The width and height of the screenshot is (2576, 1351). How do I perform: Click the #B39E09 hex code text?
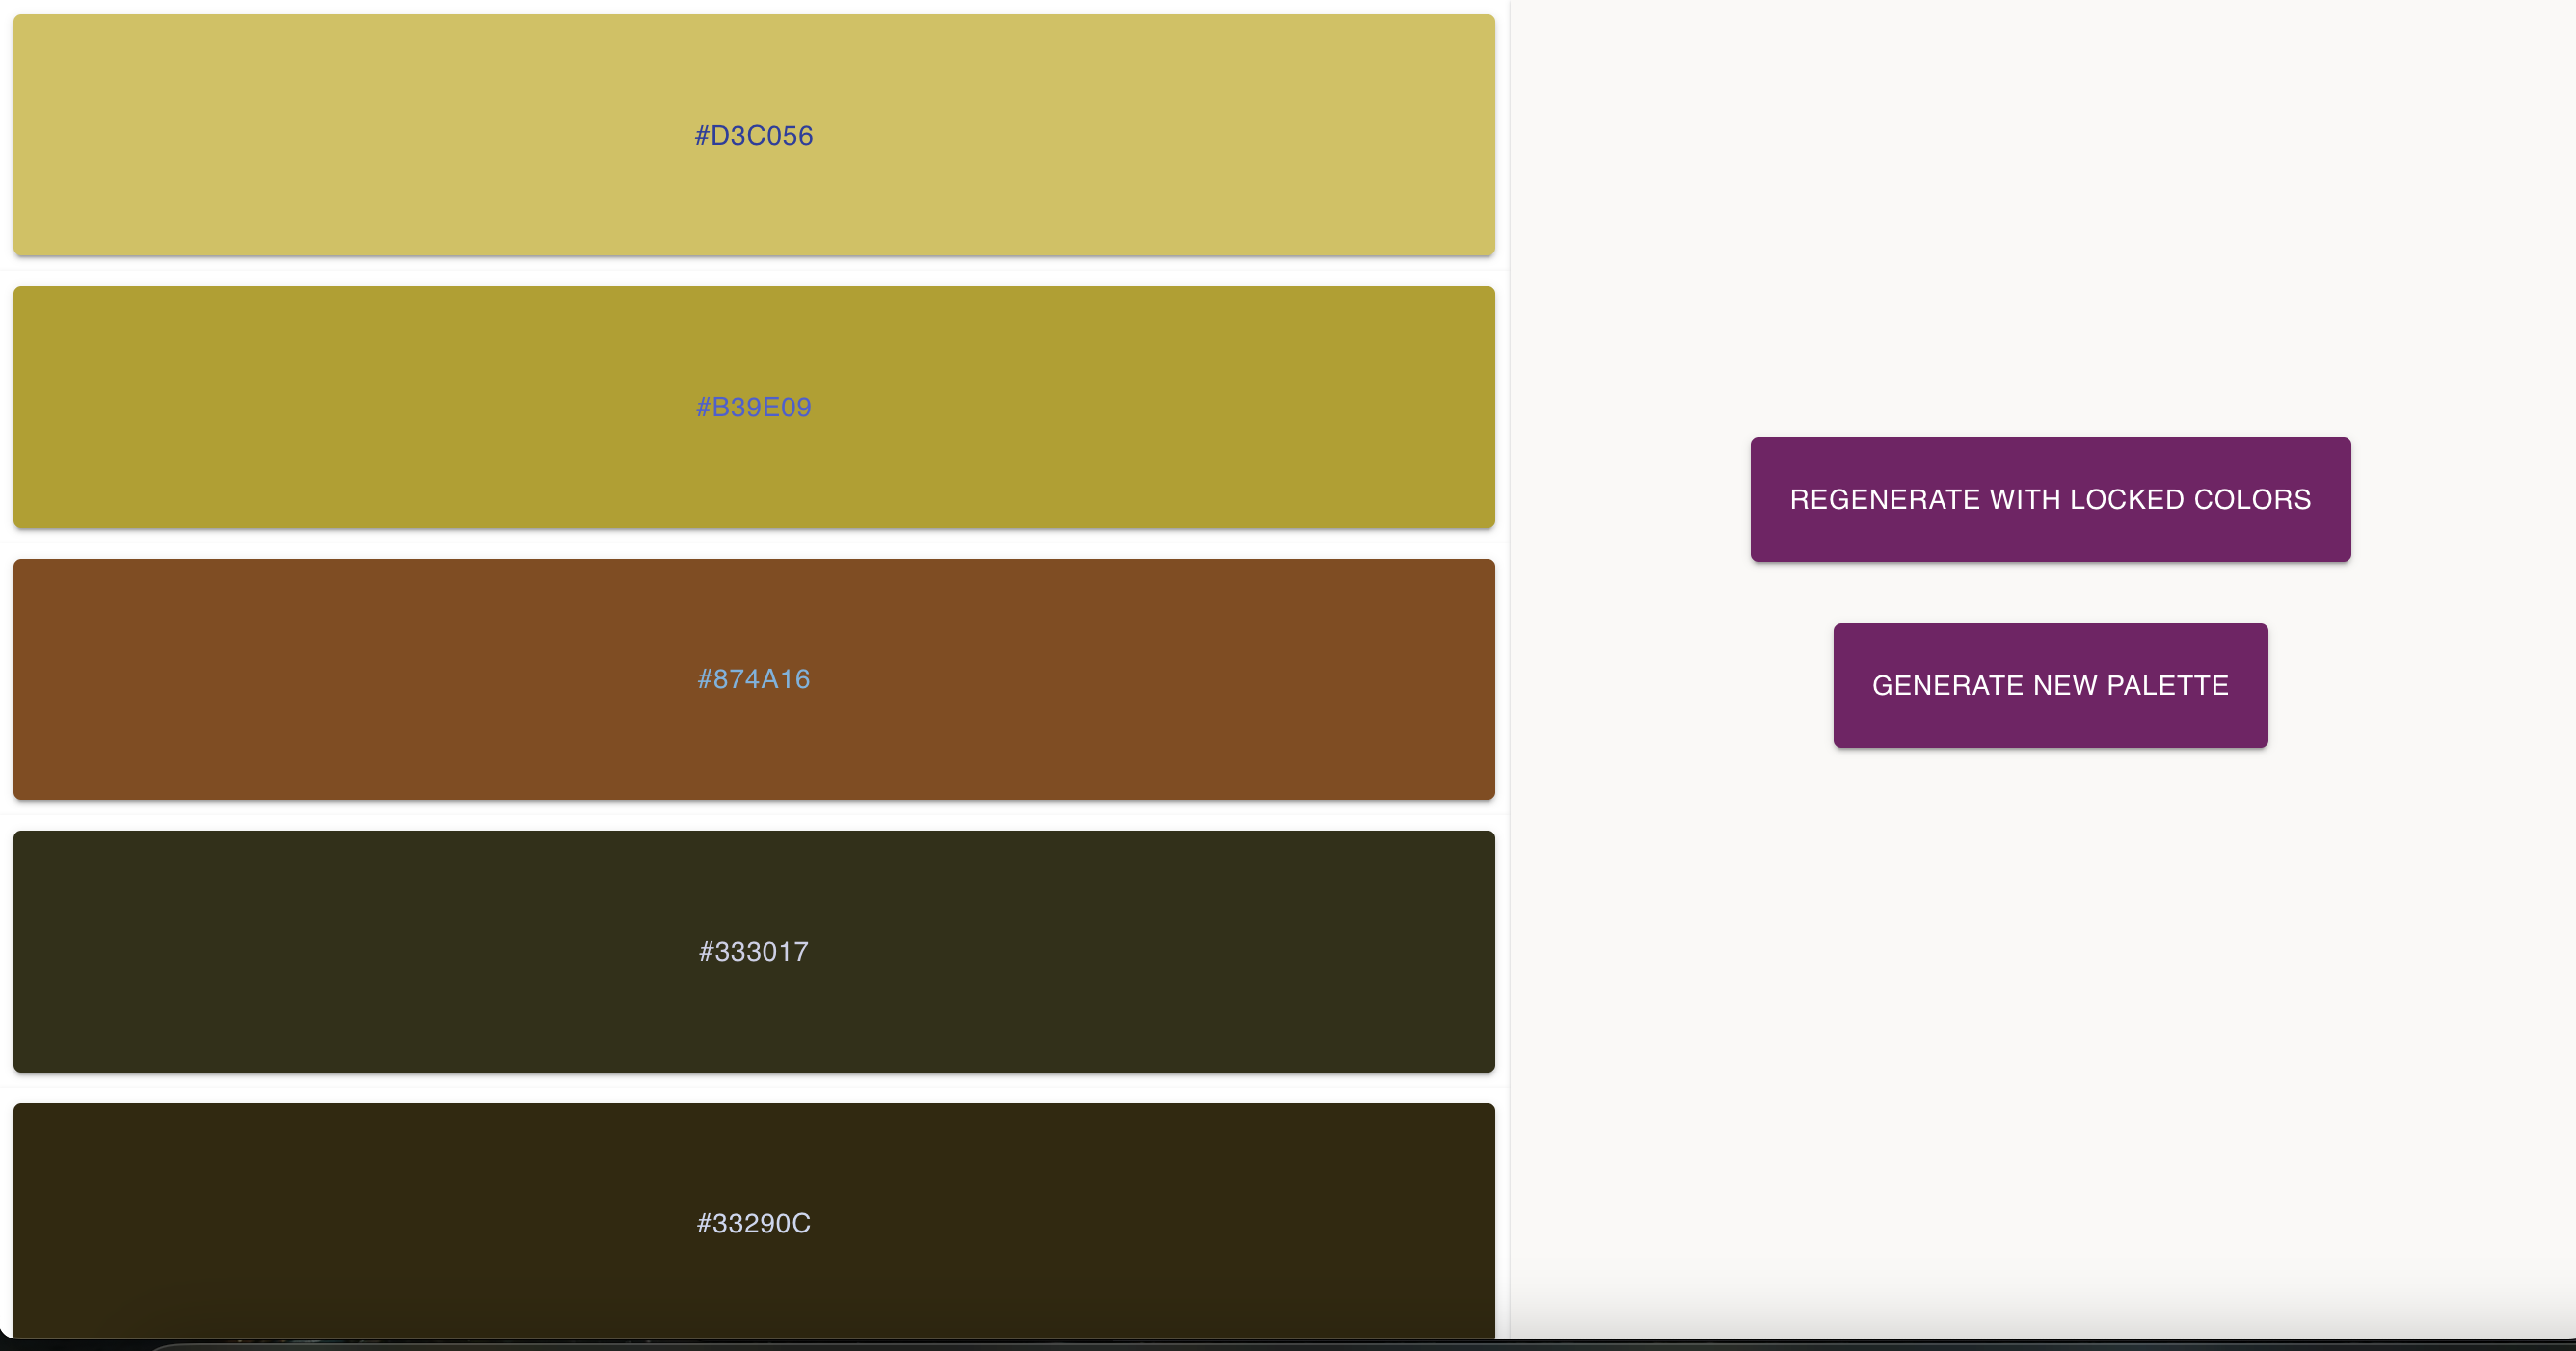click(753, 407)
